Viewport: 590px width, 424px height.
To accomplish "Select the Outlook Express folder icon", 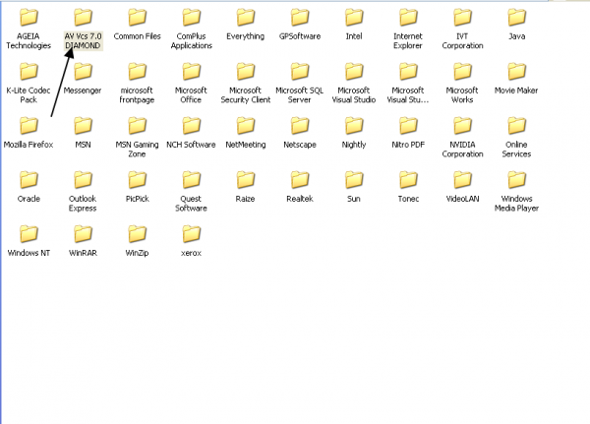I will pyautogui.click(x=83, y=180).
